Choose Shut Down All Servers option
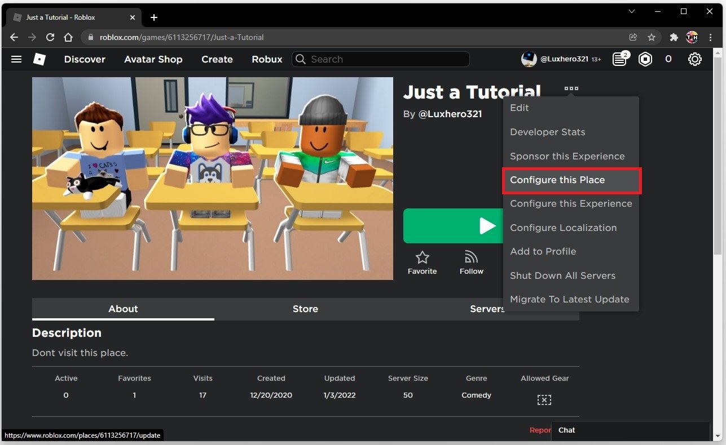 (562, 275)
